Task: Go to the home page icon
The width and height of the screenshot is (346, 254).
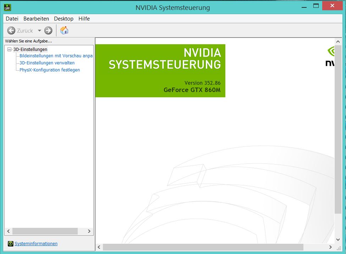Action: [x=64, y=30]
